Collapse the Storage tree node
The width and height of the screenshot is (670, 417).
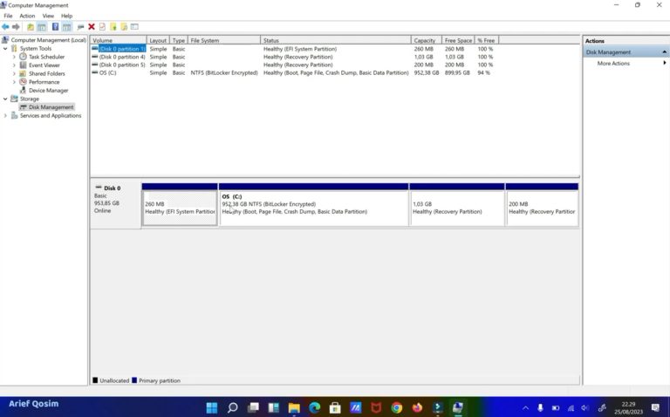coord(5,99)
